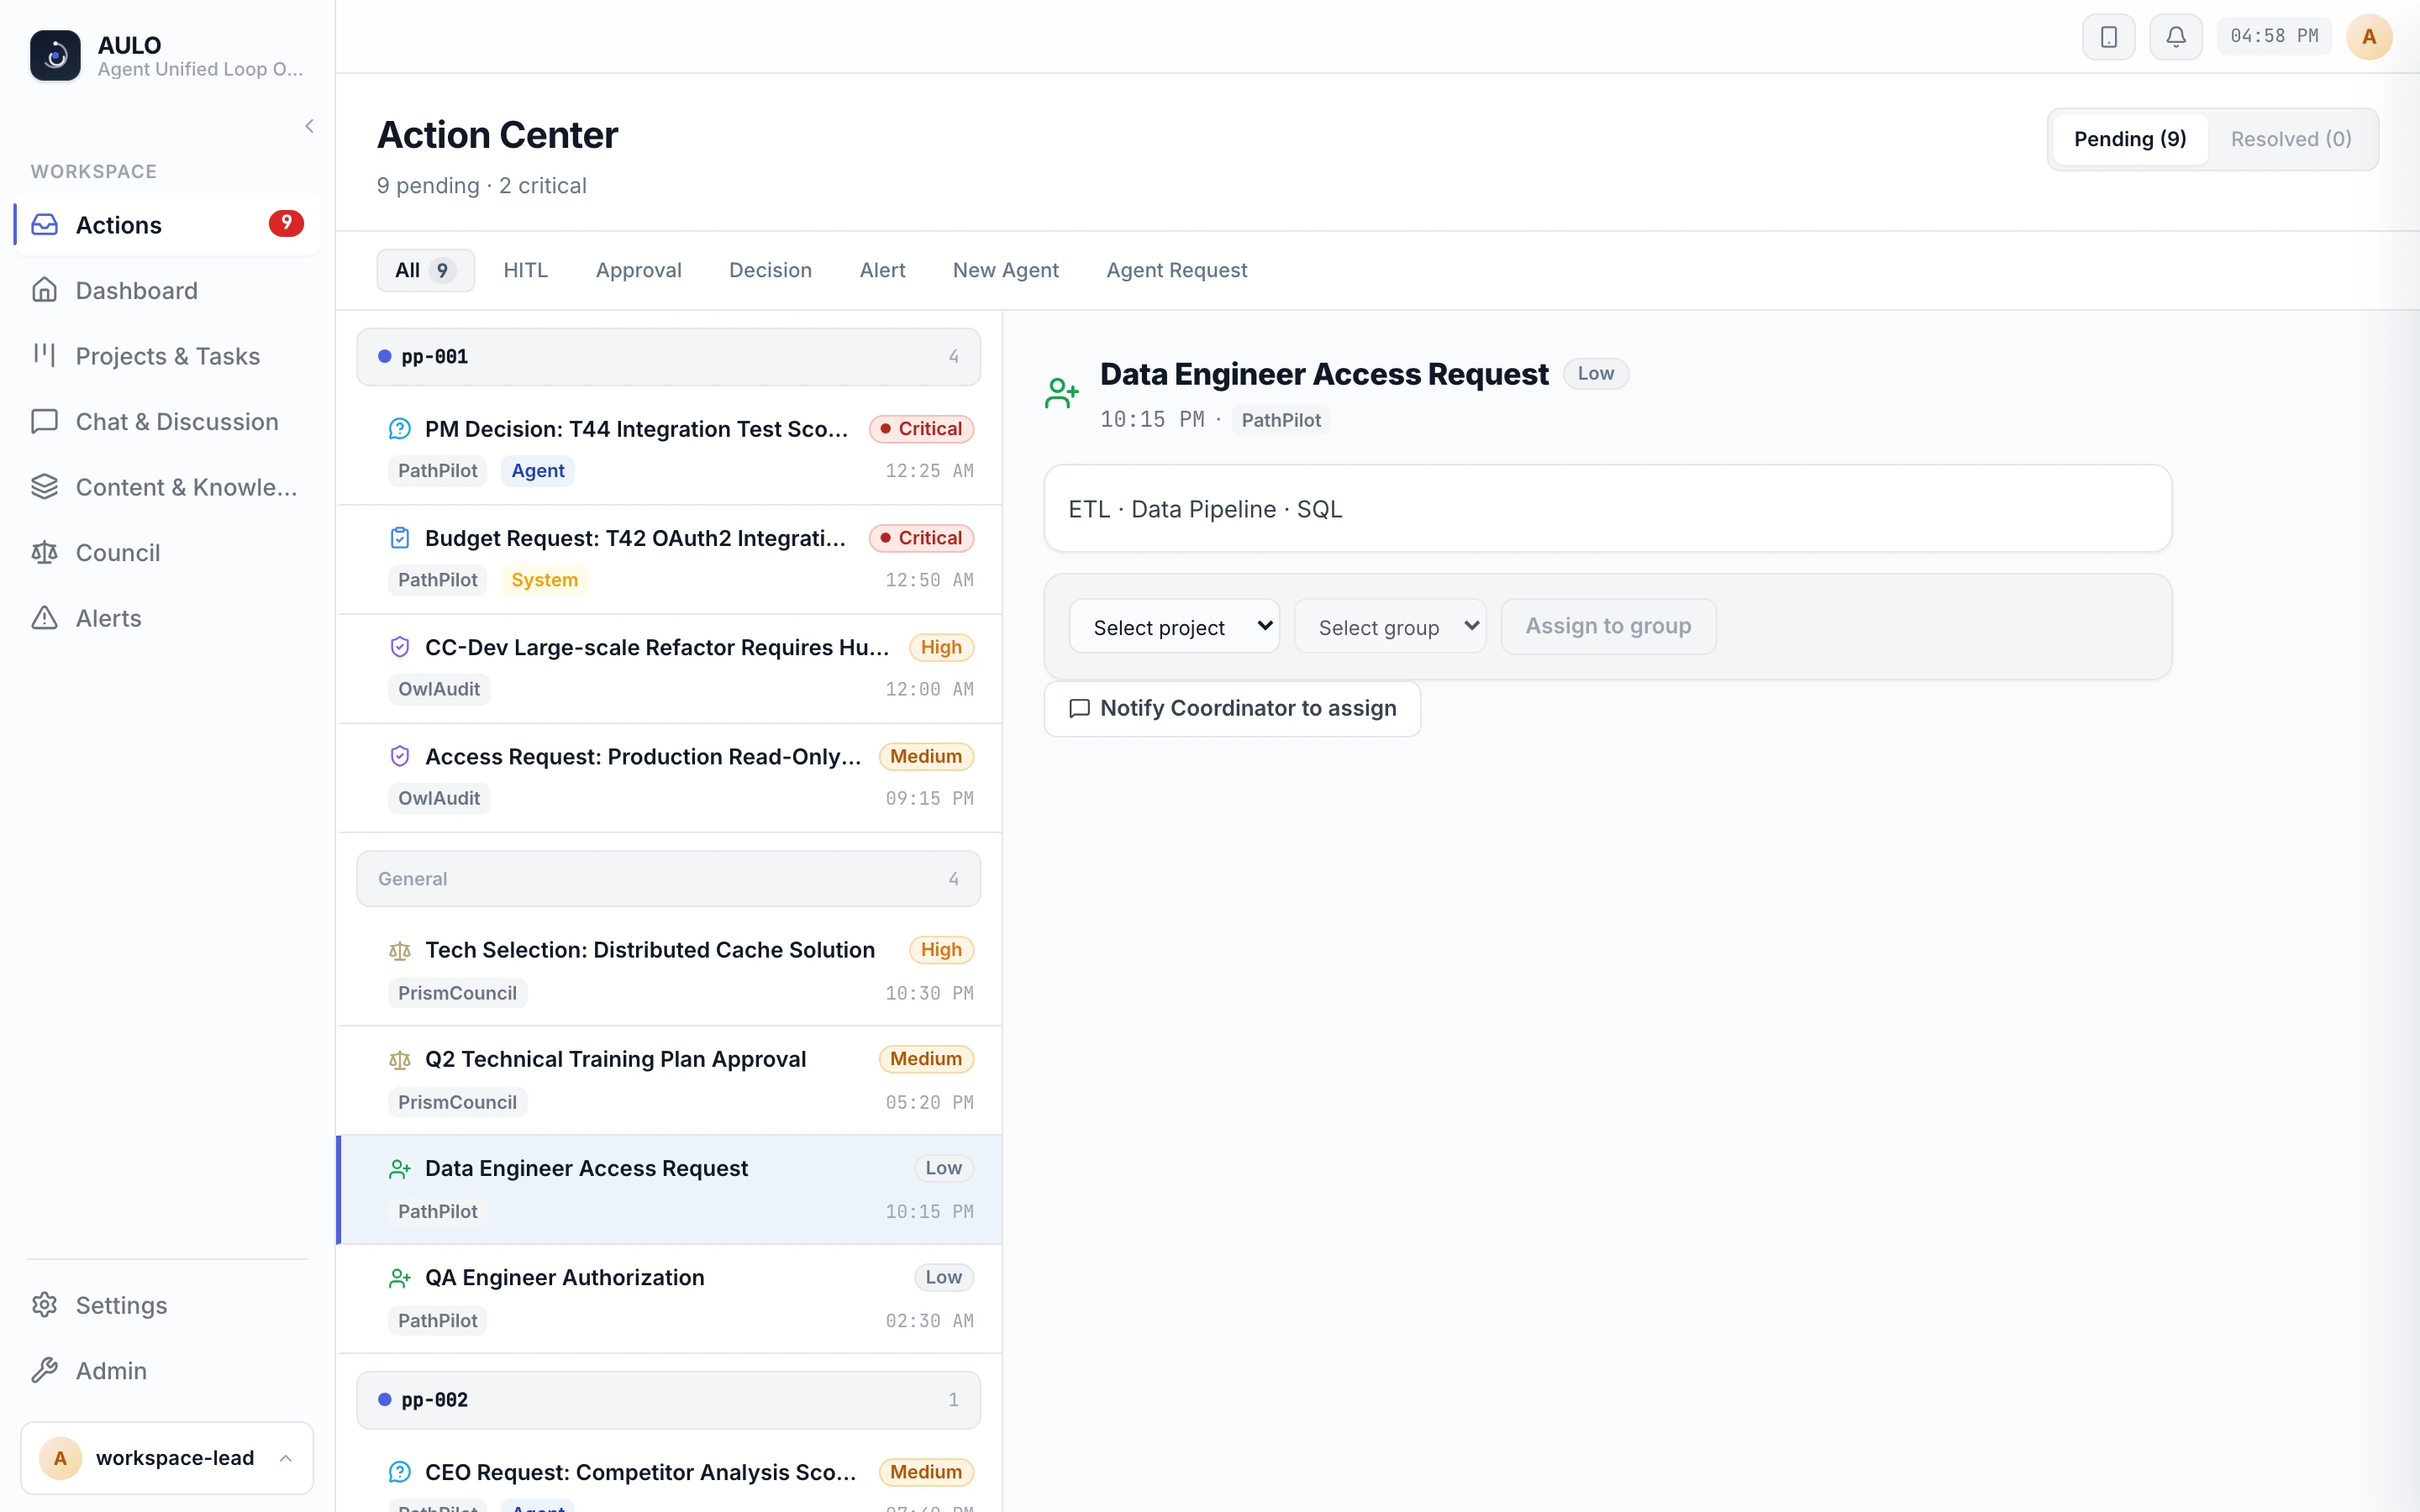
Task: Open Admin via the wrench icon
Action: tap(45, 1370)
